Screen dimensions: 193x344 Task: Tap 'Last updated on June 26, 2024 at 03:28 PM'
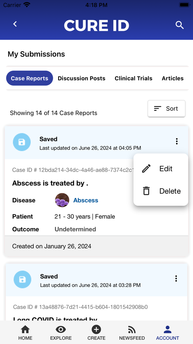(90, 285)
